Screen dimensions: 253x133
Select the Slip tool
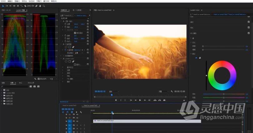pyautogui.click(x=29, y=6)
